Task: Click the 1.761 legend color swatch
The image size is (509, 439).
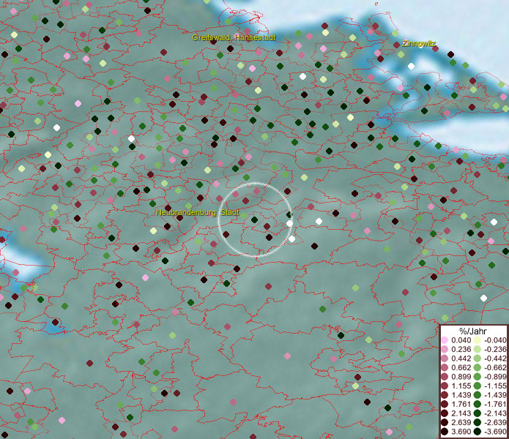Action: [x=445, y=404]
